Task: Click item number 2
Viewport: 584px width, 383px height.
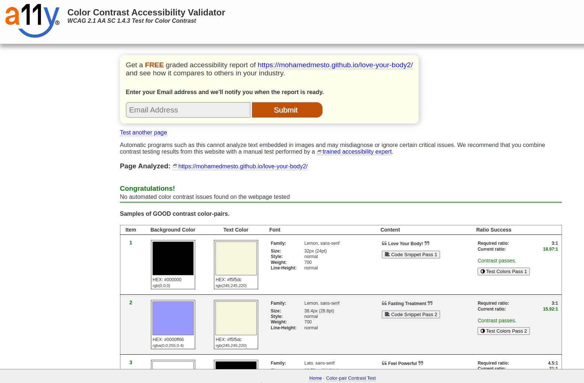Action: [x=131, y=303]
